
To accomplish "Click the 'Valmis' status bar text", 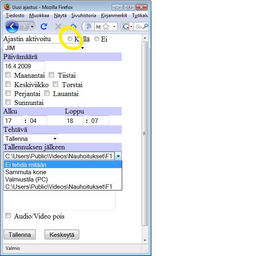I will 13,248.
